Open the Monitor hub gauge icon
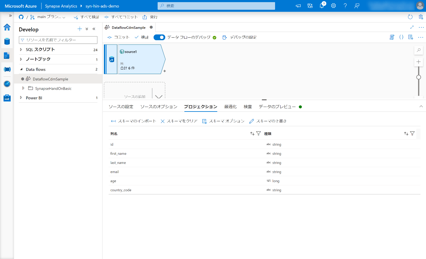Viewport: 426px width, 259px height. (x=7, y=84)
